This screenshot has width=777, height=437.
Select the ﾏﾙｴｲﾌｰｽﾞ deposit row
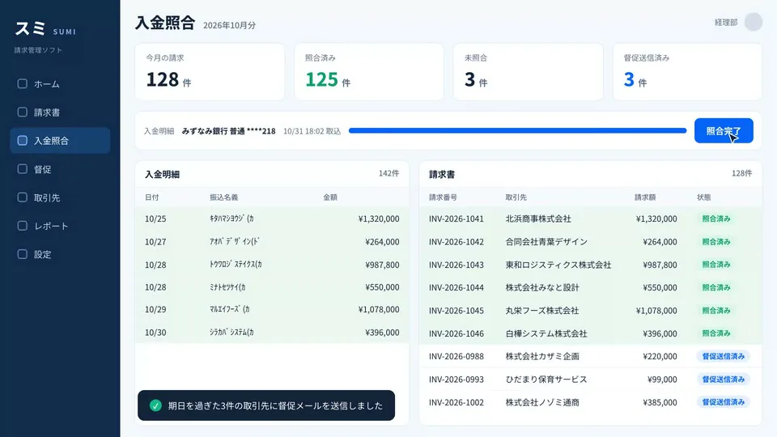coord(272,309)
